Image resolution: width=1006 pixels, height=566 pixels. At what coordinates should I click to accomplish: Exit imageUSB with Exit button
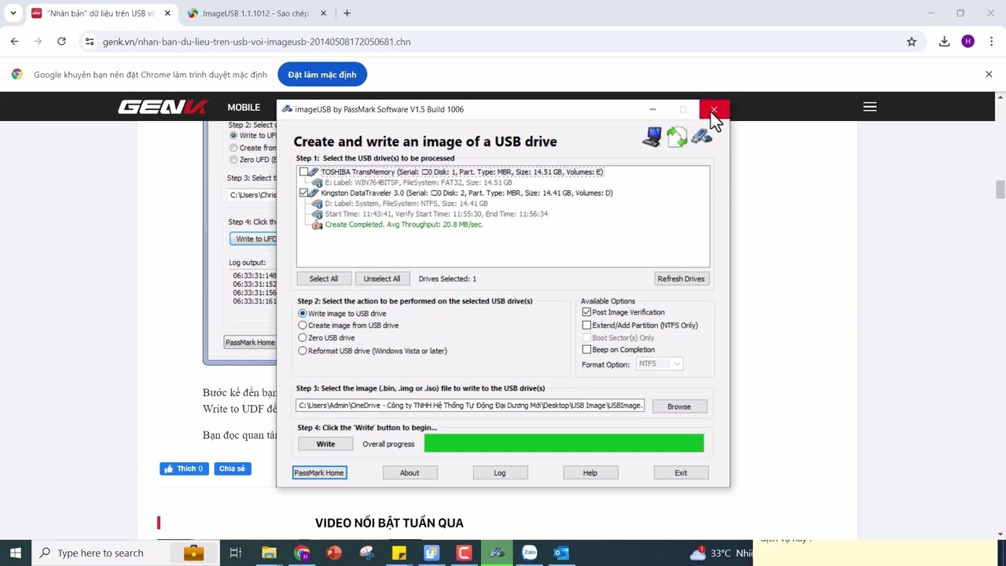681,472
